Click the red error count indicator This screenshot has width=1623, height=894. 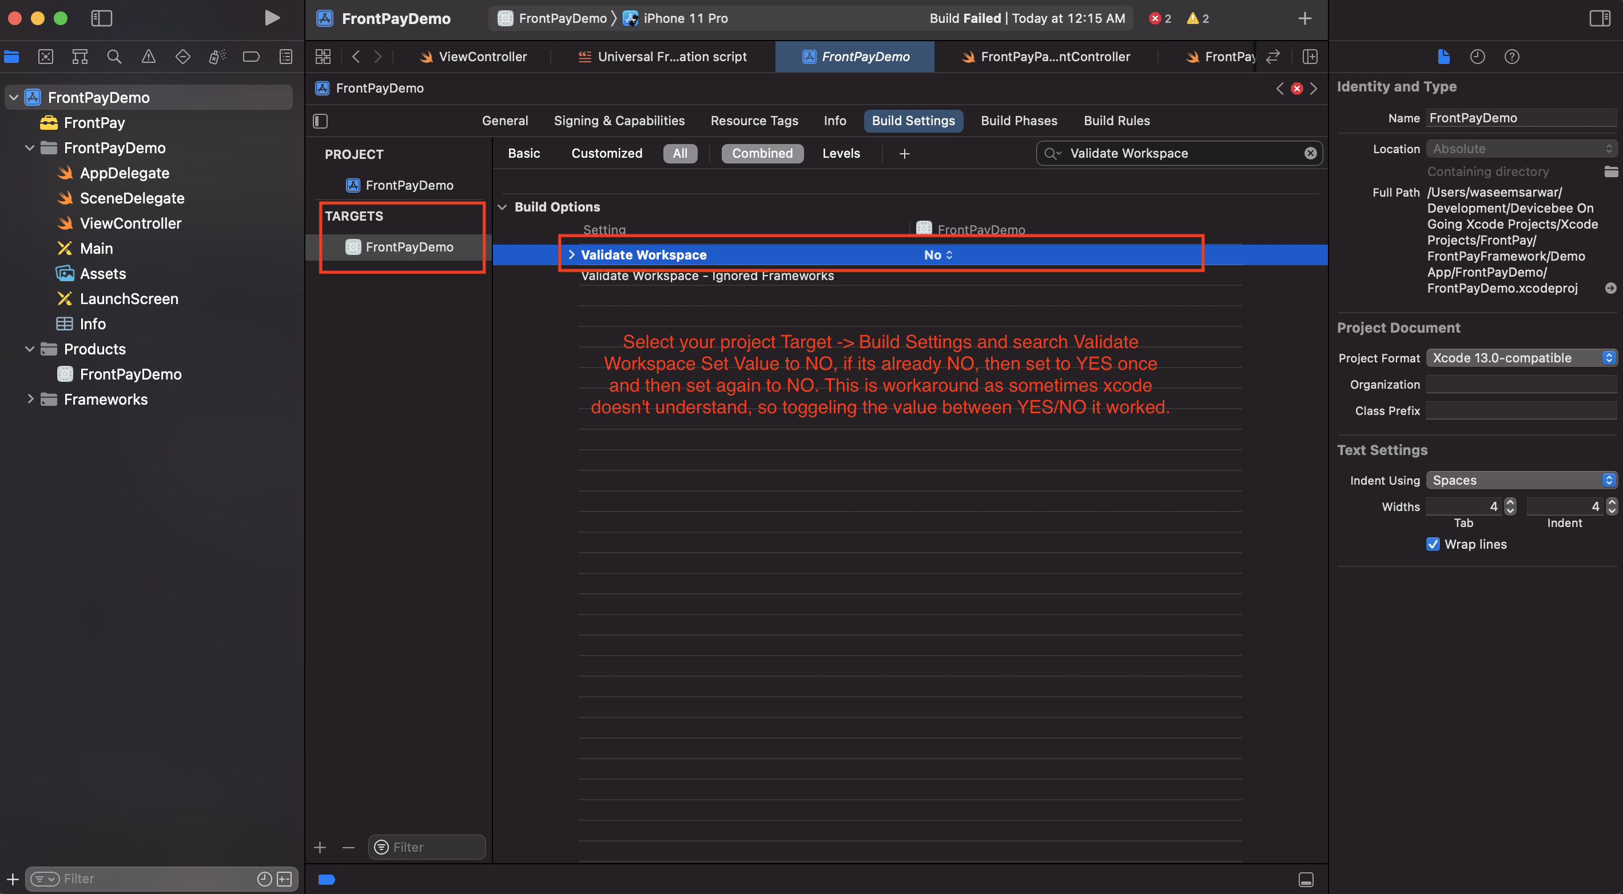(x=1159, y=18)
